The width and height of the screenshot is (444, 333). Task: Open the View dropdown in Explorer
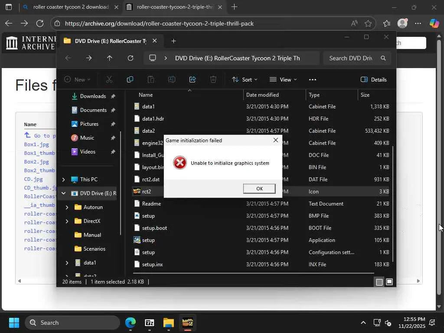click(283, 80)
